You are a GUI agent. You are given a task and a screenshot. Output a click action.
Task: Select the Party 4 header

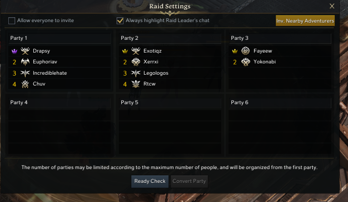[59, 103]
